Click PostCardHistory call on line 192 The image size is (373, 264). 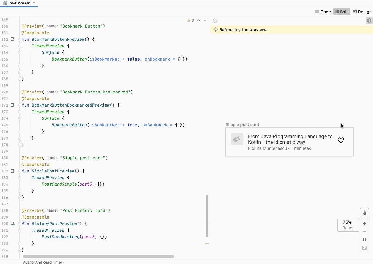coord(61,237)
